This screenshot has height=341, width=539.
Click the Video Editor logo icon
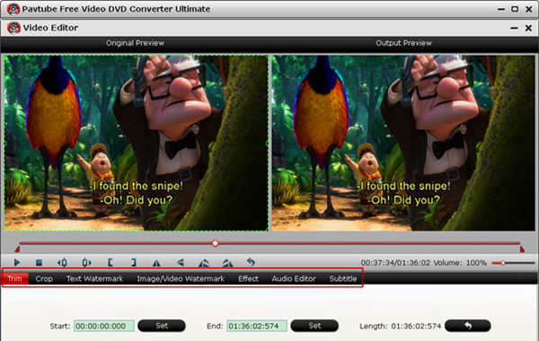(13, 28)
